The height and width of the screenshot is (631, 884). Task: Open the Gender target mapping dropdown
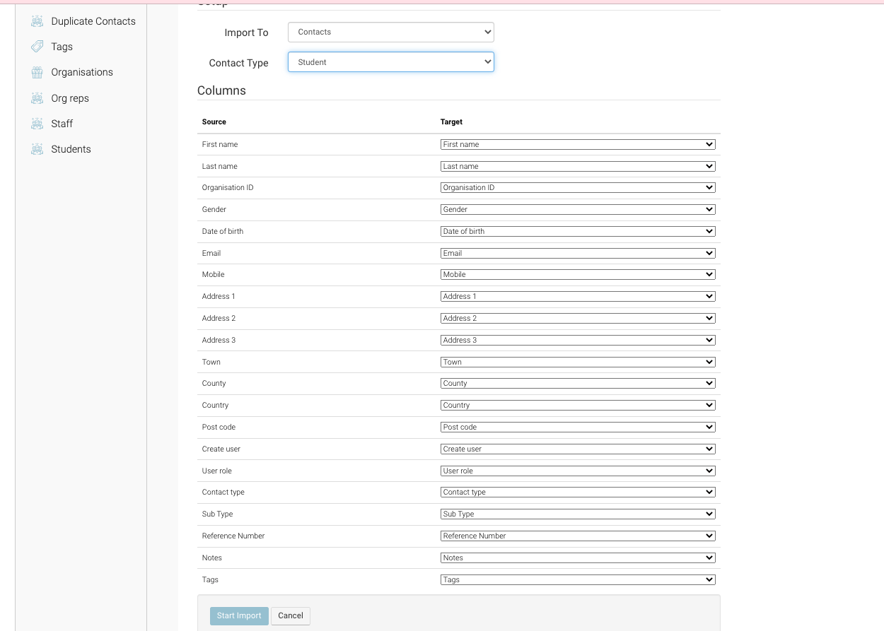coord(577,209)
